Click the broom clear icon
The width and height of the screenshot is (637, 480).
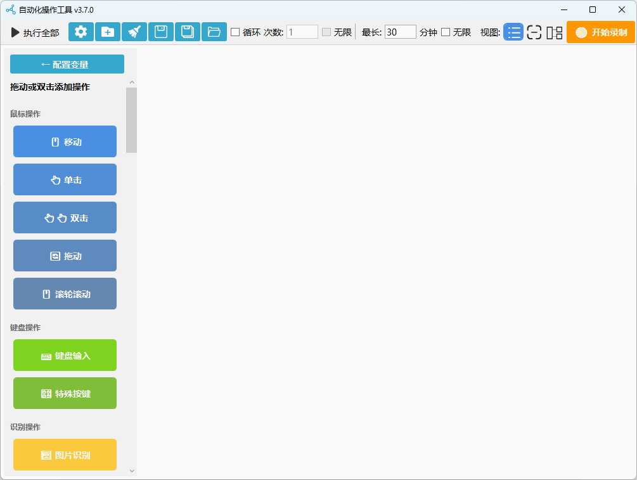pyautogui.click(x=134, y=32)
